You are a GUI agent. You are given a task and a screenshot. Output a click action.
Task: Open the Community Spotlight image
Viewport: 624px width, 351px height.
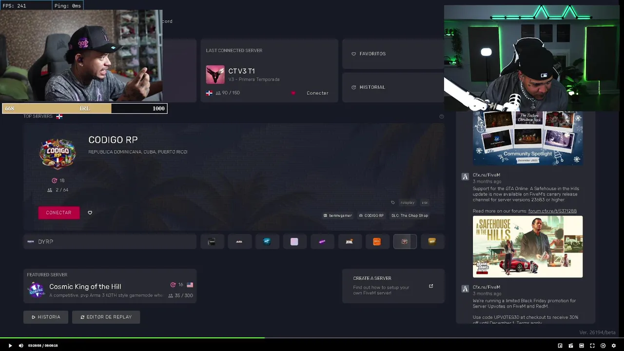[x=527, y=138]
